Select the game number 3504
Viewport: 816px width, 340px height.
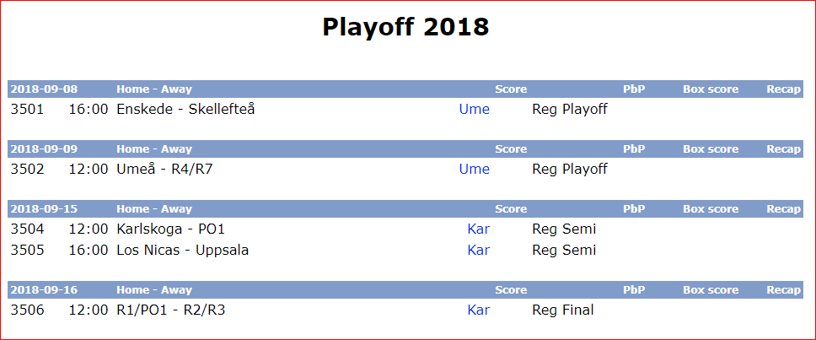27,229
